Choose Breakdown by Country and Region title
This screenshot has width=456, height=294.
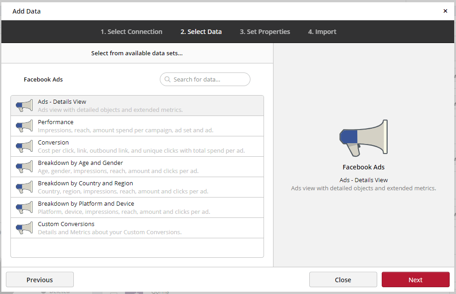click(85, 183)
